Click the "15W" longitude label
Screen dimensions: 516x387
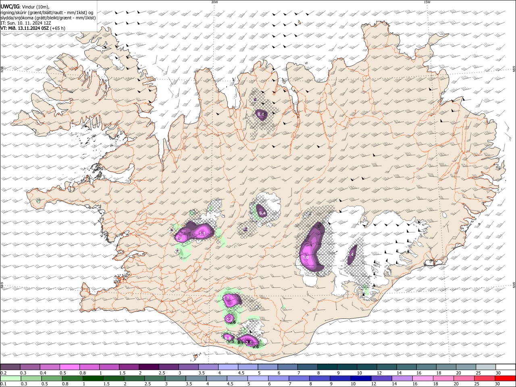click(427, 2)
